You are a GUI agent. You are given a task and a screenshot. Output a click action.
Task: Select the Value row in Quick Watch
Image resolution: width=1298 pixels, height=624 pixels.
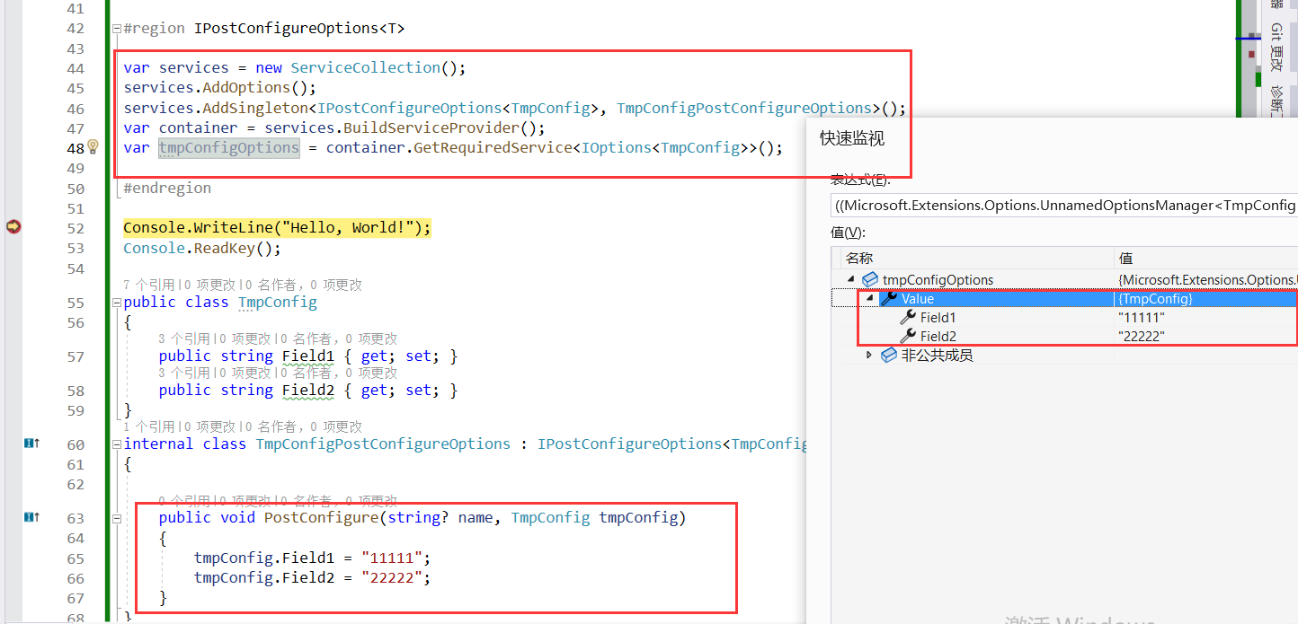click(x=1065, y=298)
